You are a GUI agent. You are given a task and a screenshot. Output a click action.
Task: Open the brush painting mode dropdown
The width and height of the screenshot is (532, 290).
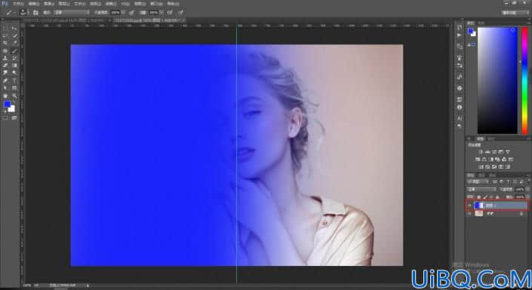click(72, 13)
